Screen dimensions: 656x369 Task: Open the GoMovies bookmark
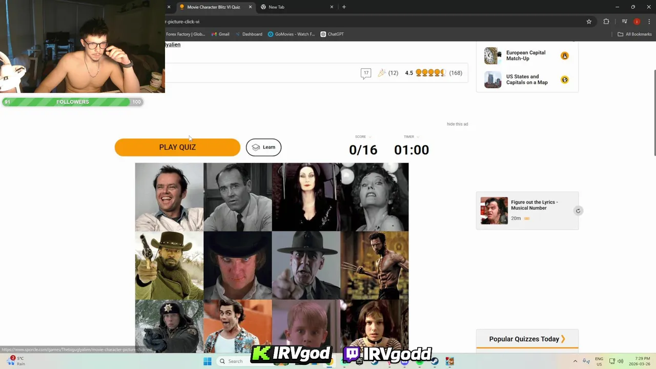click(291, 34)
